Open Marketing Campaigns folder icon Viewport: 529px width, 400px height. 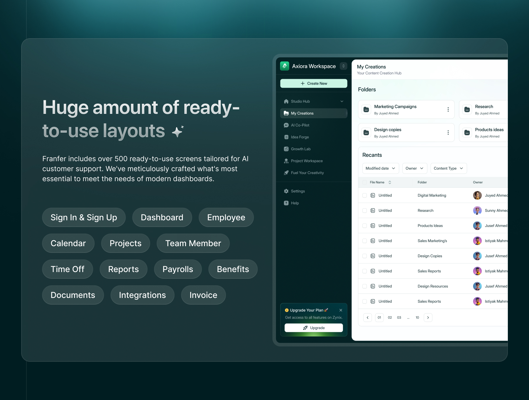click(366, 109)
